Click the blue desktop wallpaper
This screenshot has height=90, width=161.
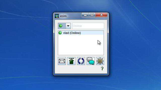[x=26, y=46]
